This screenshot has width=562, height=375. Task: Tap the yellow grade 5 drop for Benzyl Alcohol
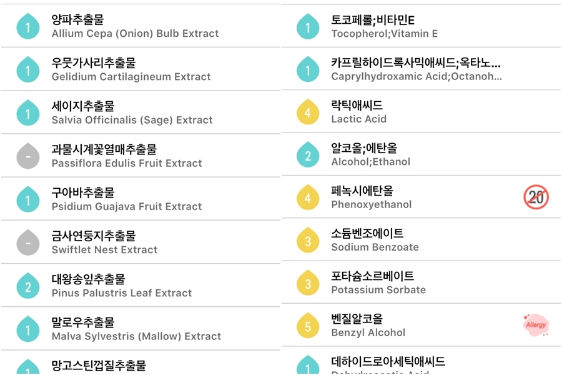[x=308, y=326]
